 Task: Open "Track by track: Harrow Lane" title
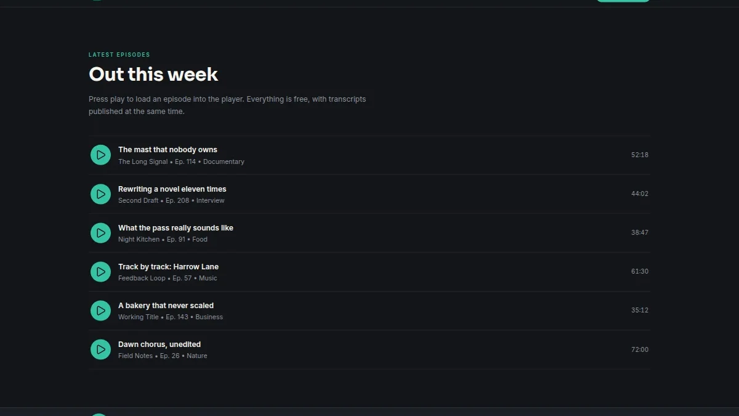click(168, 267)
